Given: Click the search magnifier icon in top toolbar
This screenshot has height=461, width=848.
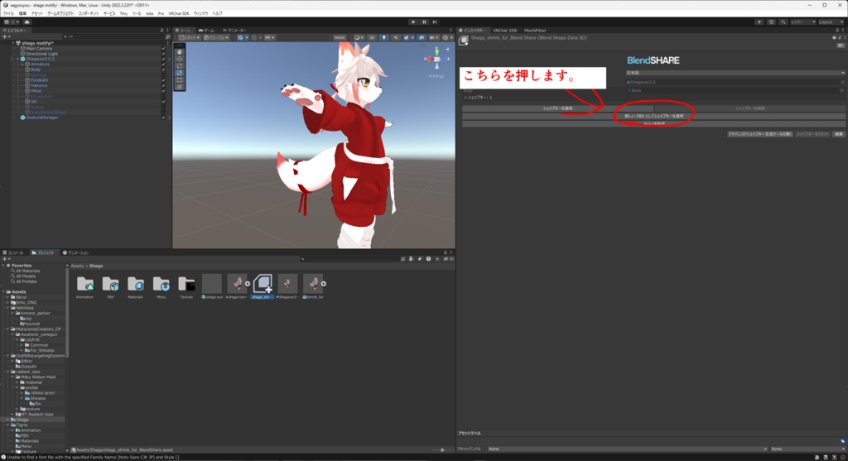Looking at the screenshot, I should (x=783, y=22).
